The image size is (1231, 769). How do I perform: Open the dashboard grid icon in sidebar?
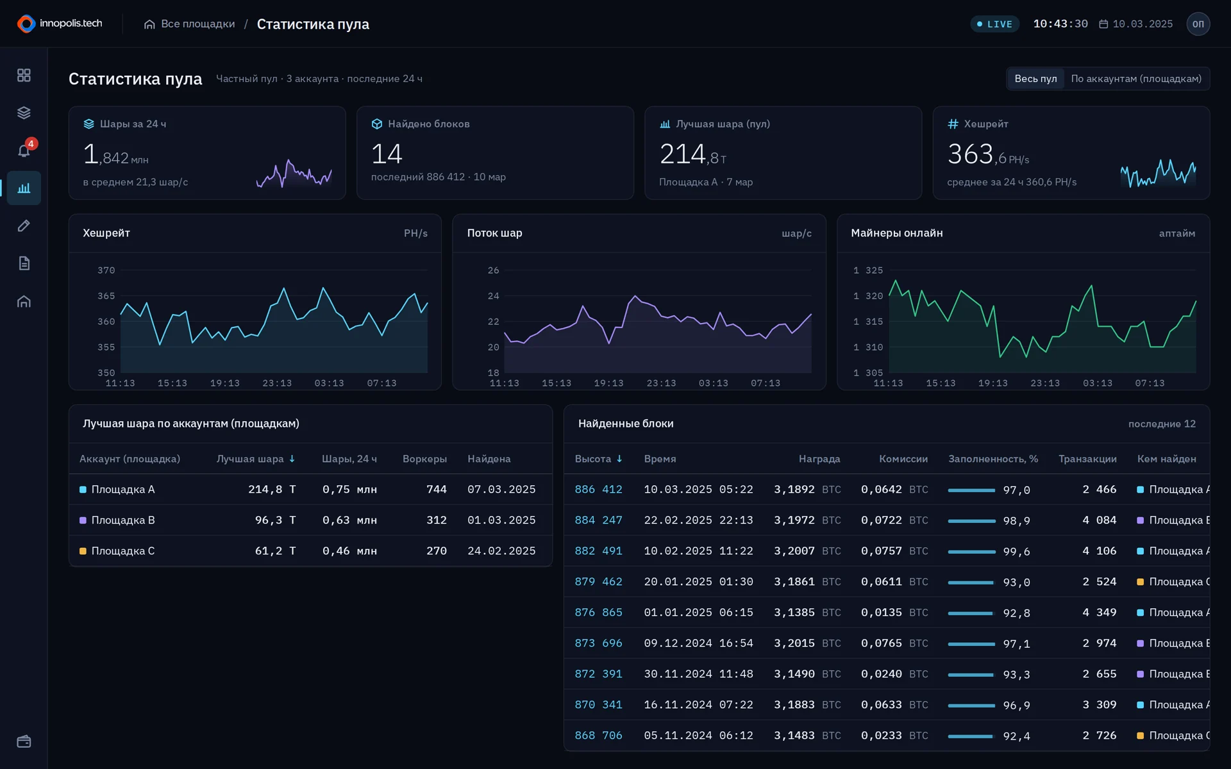point(24,76)
